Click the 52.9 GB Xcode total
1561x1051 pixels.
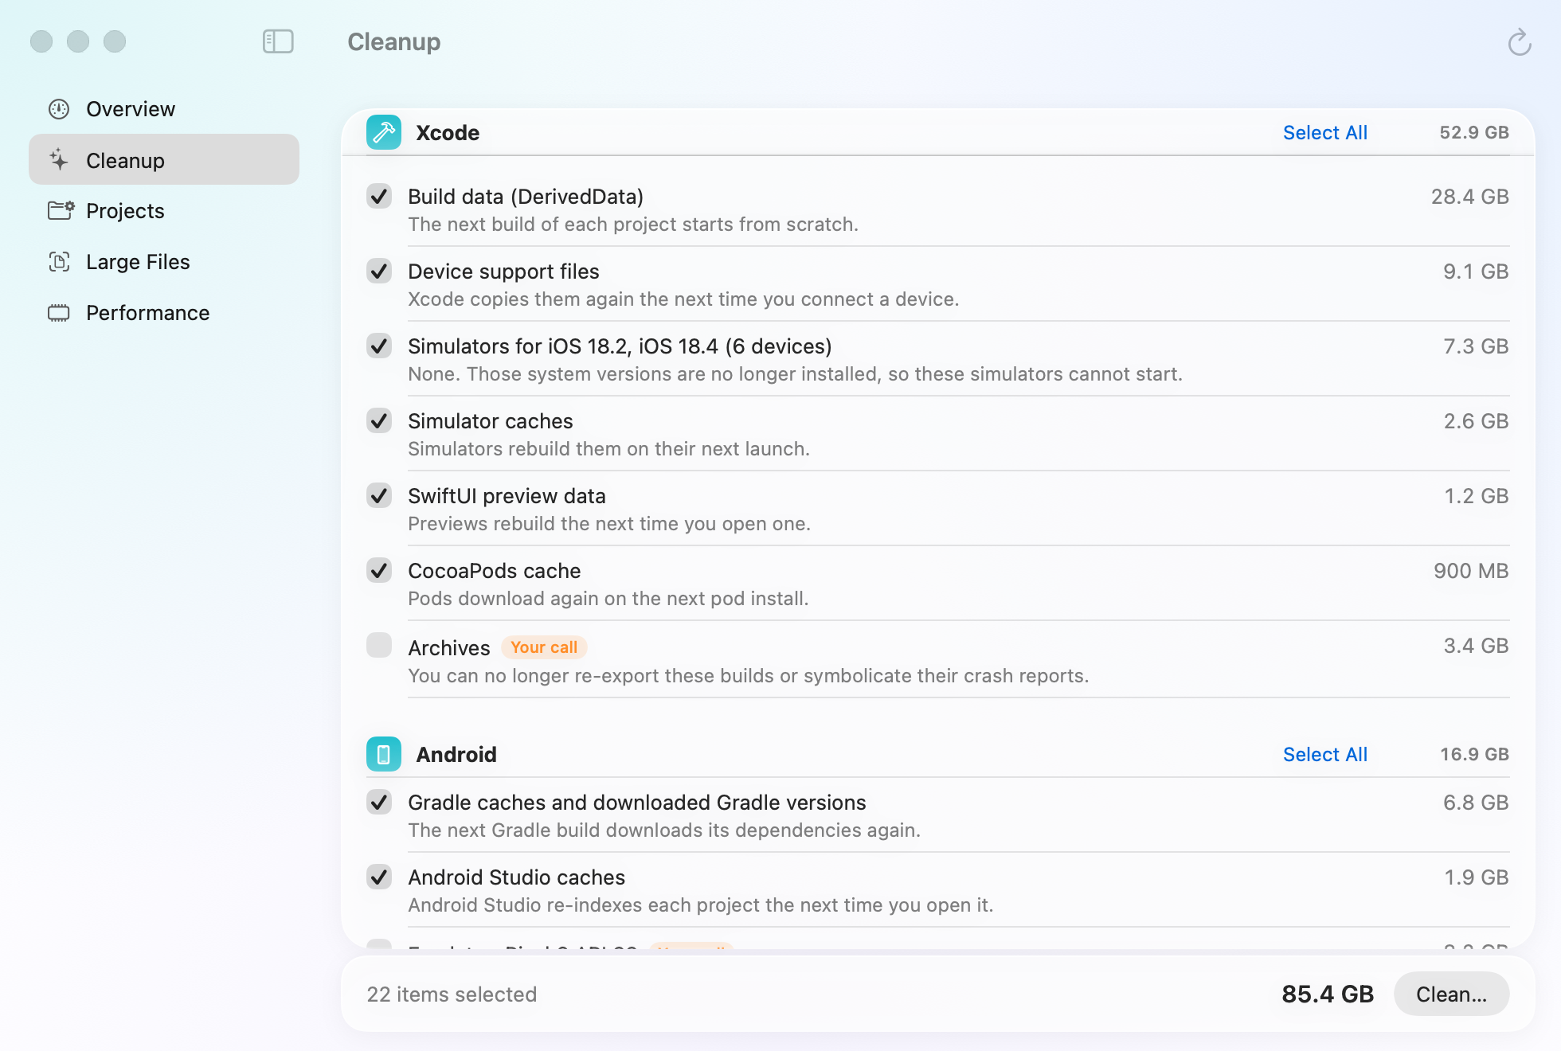point(1474,133)
